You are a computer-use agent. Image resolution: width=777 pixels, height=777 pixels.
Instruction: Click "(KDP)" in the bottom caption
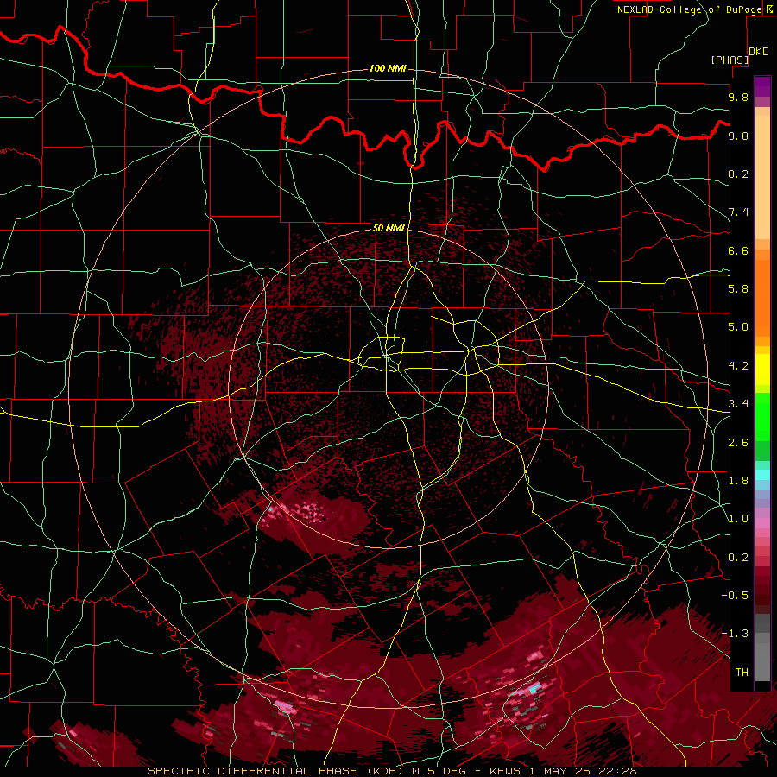(x=383, y=771)
